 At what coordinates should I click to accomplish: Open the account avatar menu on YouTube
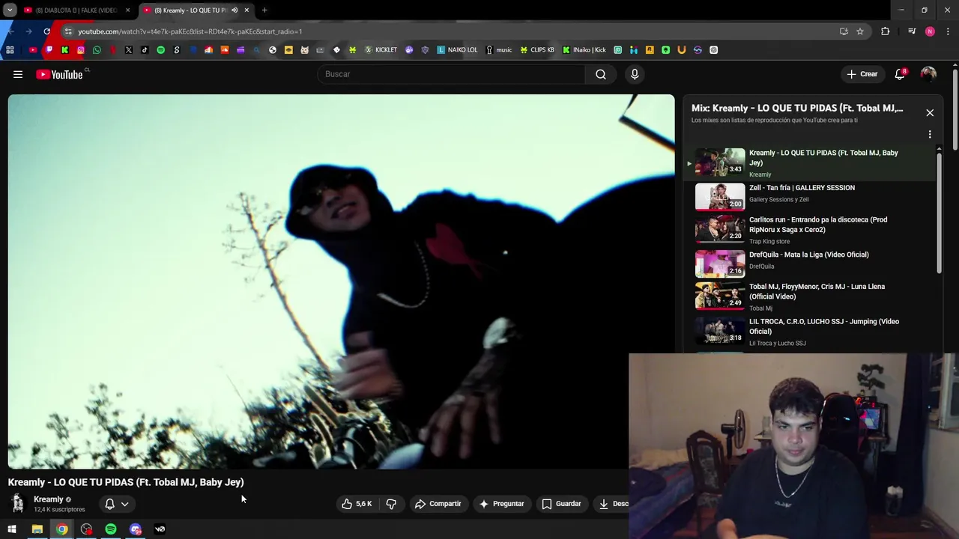928,74
